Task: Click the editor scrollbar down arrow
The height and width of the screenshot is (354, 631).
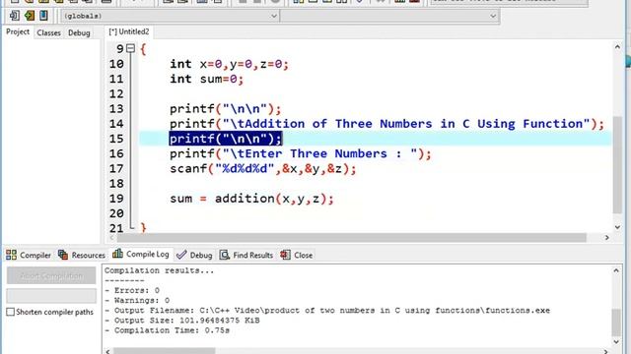Action: coord(617,227)
